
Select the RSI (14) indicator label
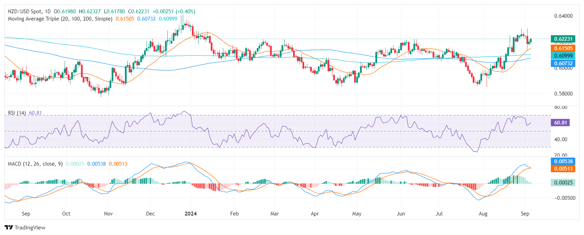[x=17, y=113]
